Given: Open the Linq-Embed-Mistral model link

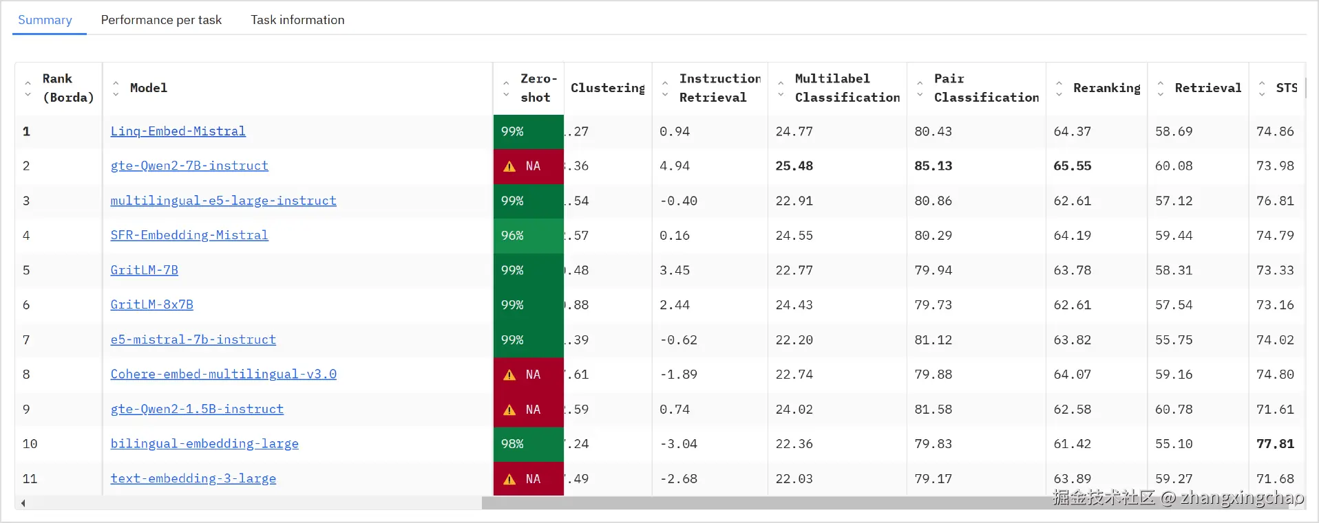Looking at the screenshot, I should [178, 131].
